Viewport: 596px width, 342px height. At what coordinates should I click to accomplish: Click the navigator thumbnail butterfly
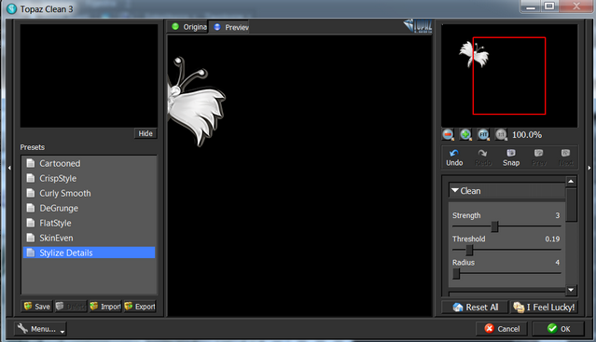click(474, 55)
